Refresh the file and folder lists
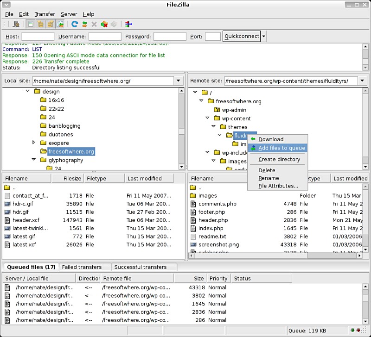371x337 pixels. [x=75, y=24]
